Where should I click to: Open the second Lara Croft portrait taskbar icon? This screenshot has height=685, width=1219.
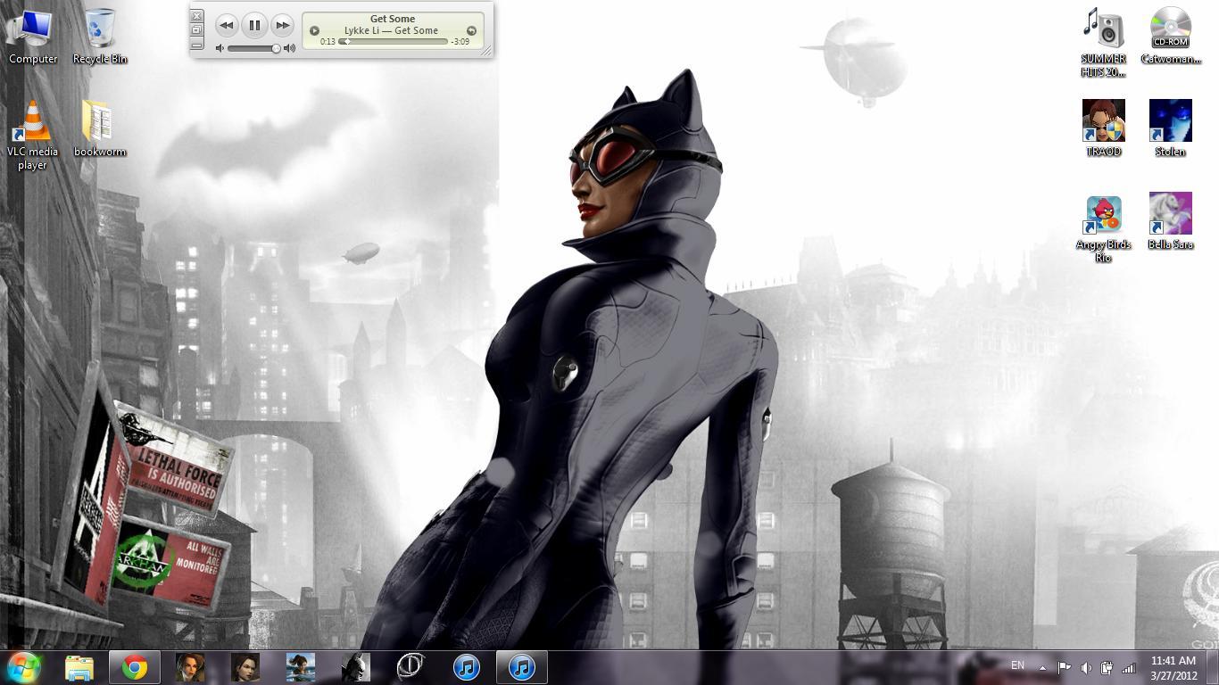click(245, 667)
